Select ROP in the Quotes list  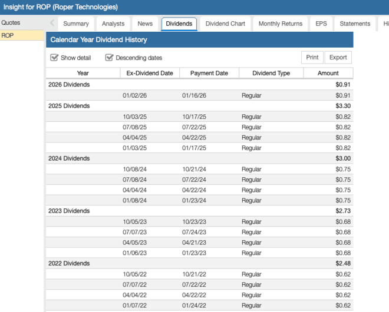(x=8, y=35)
